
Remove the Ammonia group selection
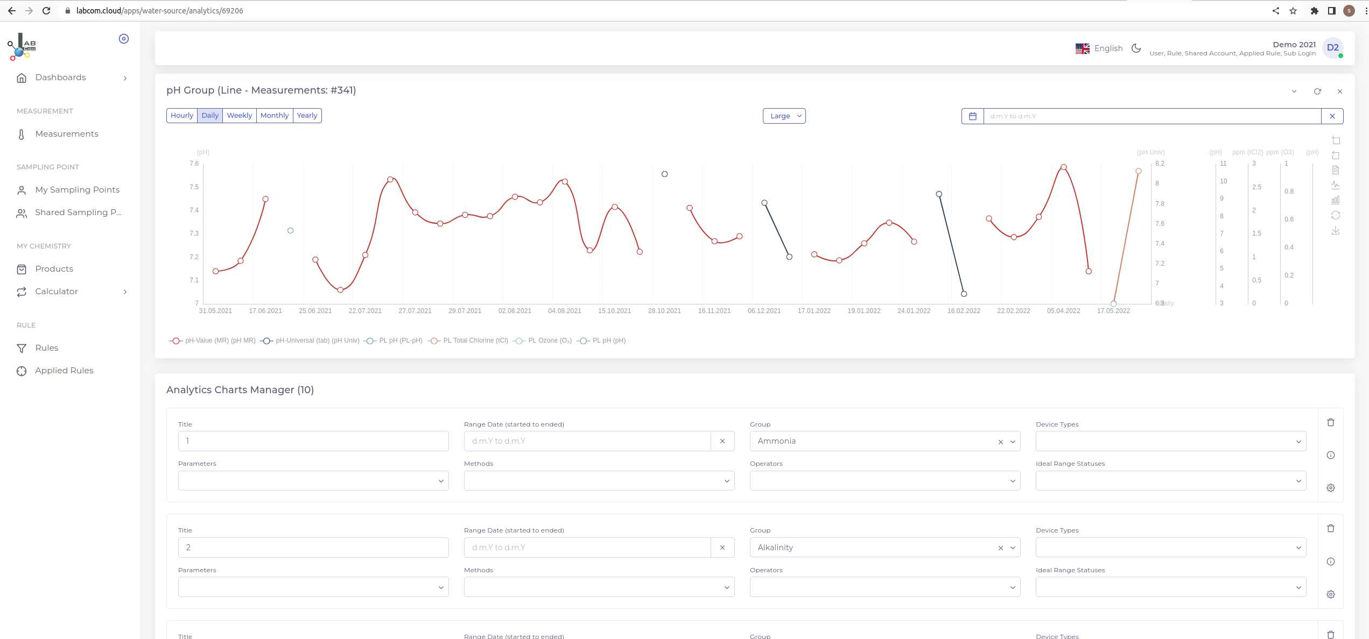point(1001,442)
